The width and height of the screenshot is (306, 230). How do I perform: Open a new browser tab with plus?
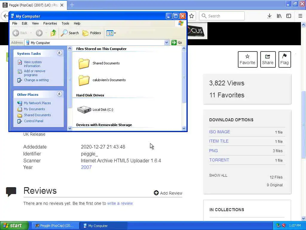point(72,5)
